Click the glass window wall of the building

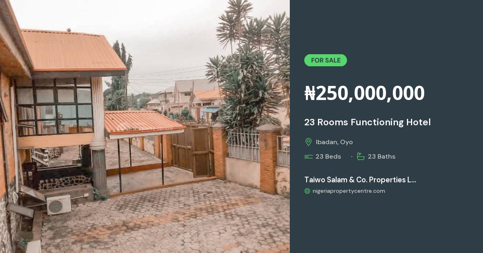[54, 106]
